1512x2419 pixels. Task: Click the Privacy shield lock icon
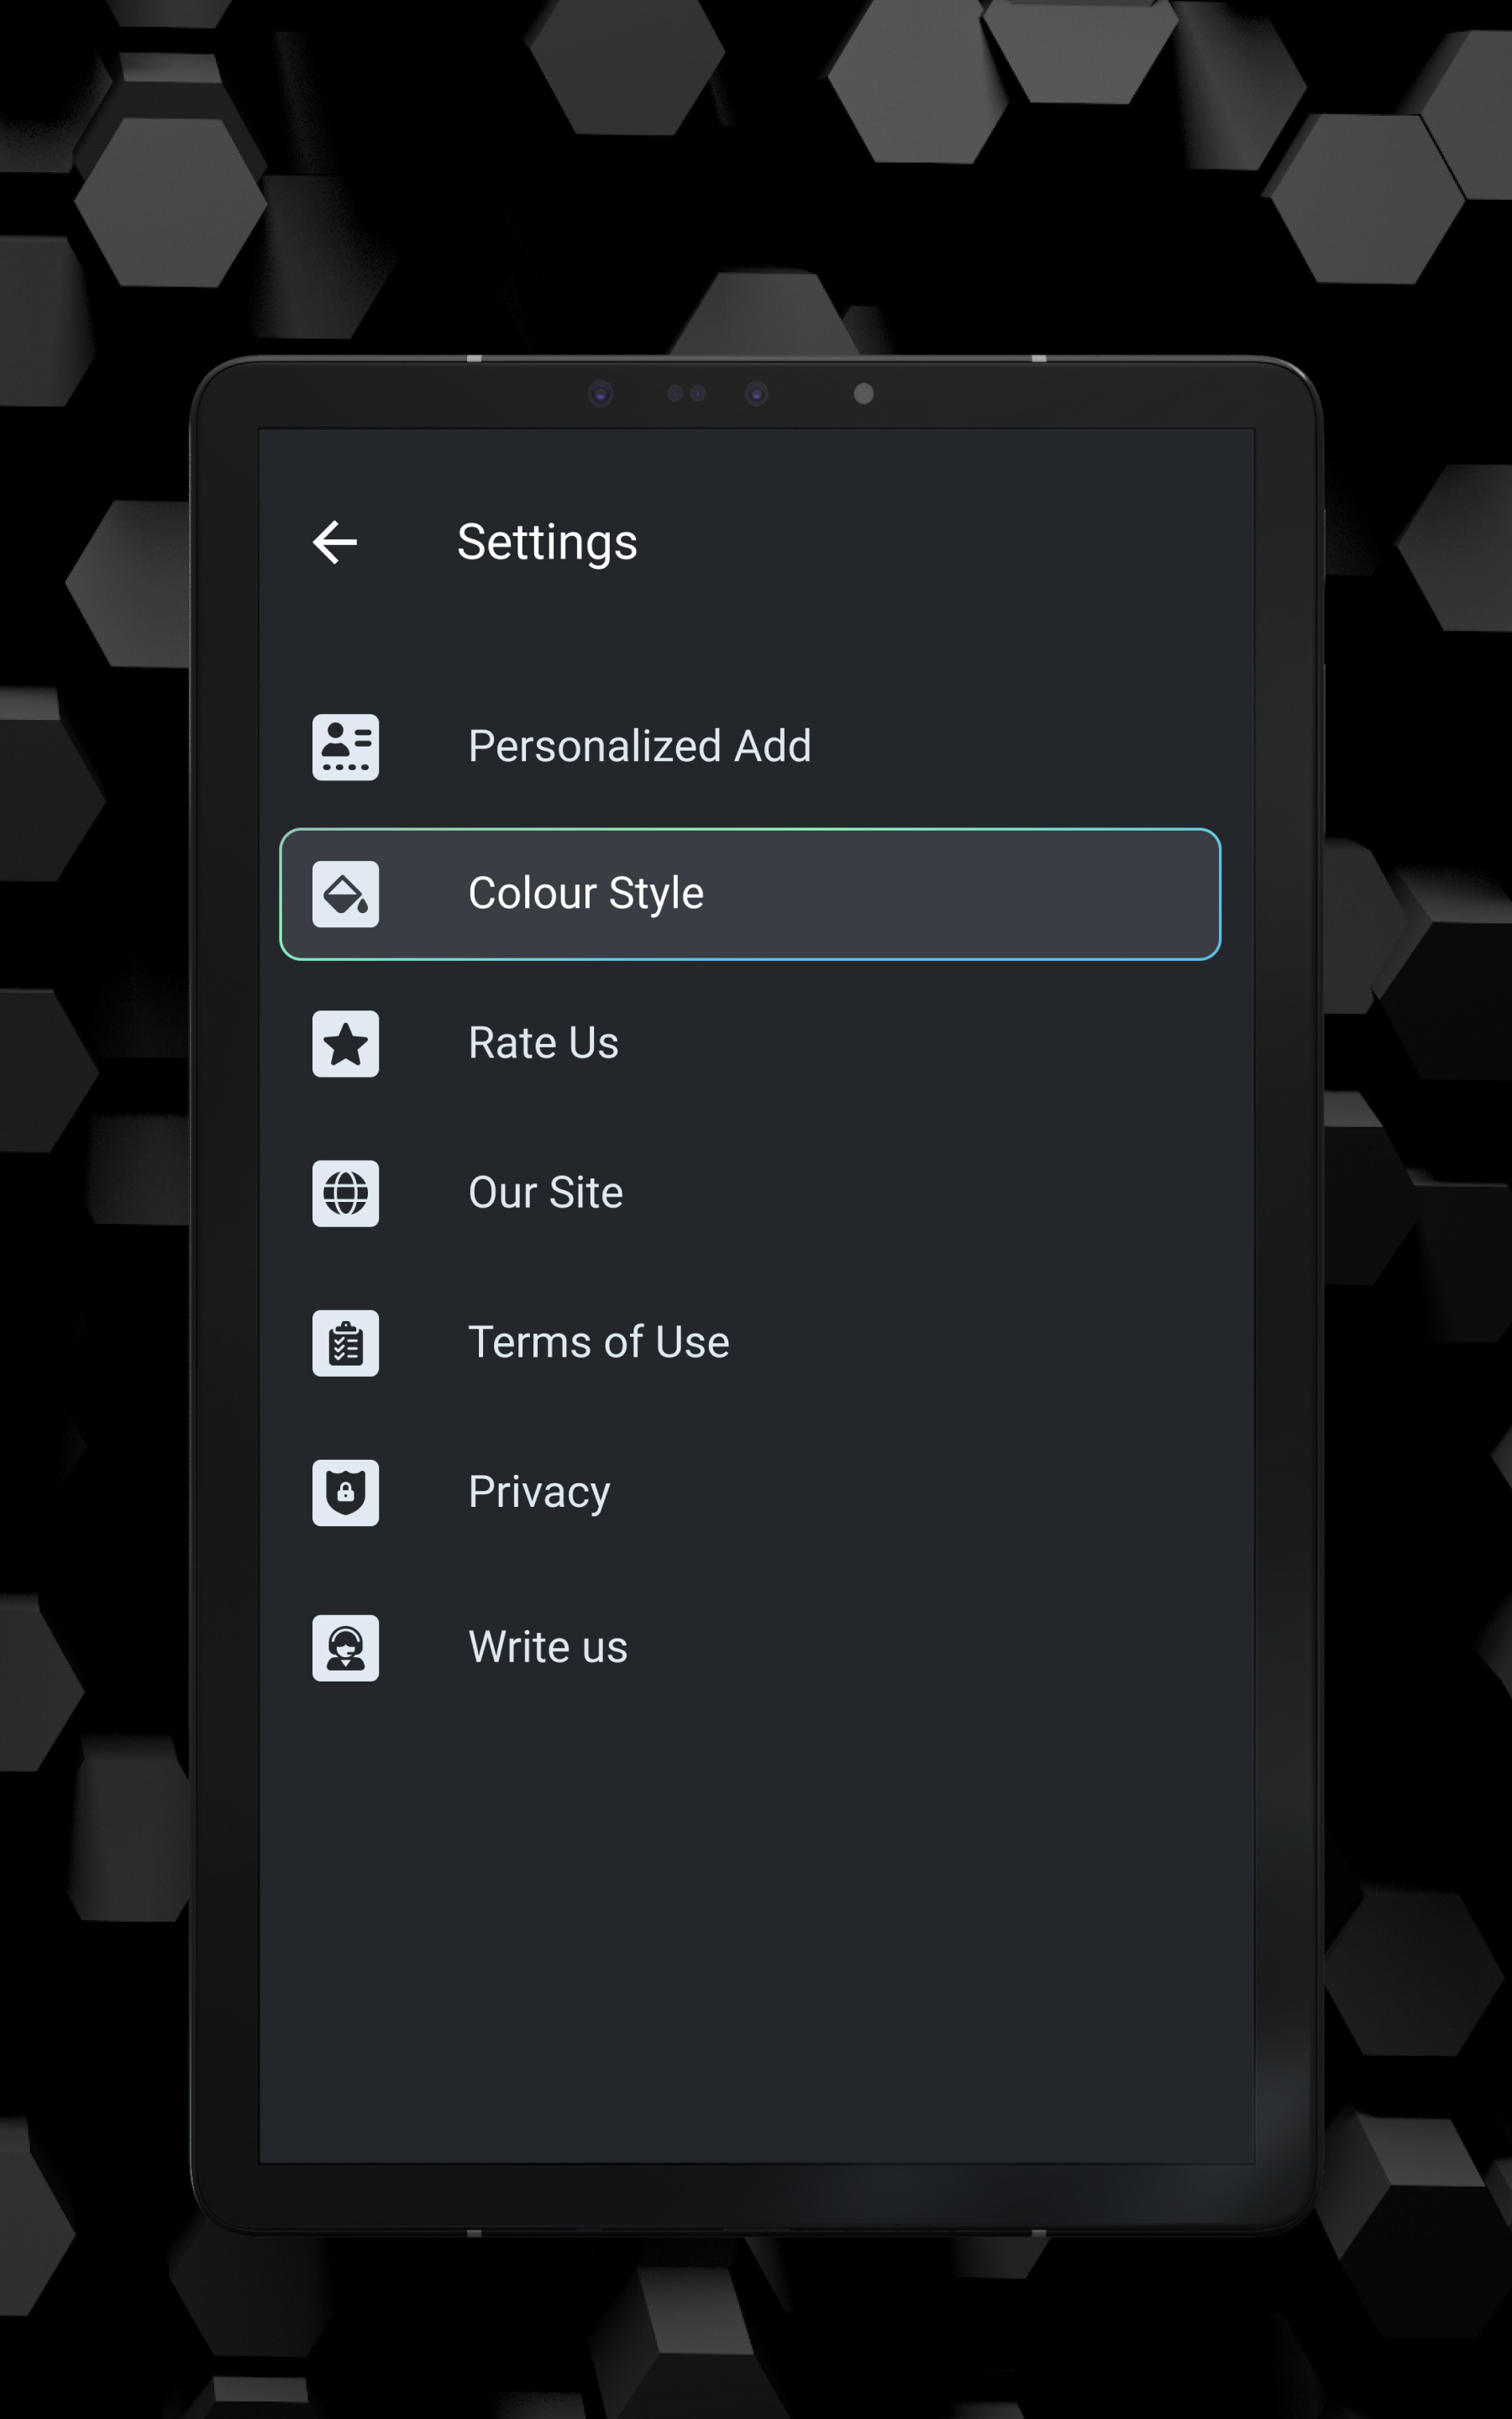[x=346, y=1493]
